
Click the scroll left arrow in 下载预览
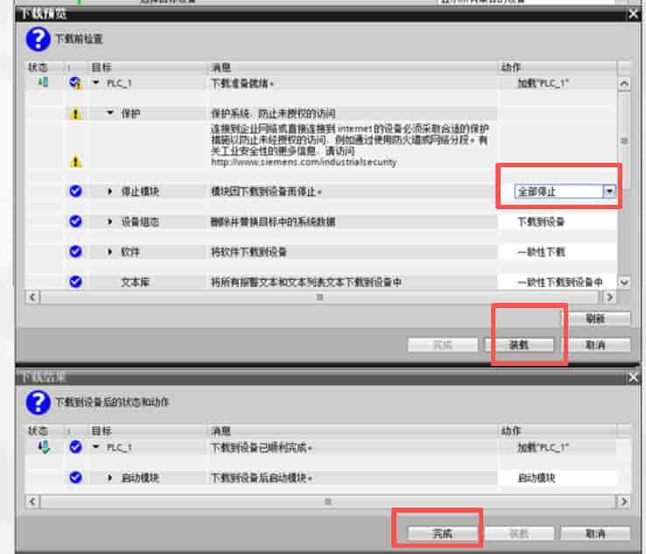pos(32,297)
